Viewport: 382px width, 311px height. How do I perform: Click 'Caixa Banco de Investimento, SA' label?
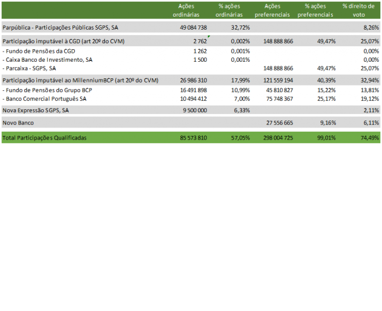(47, 60)
